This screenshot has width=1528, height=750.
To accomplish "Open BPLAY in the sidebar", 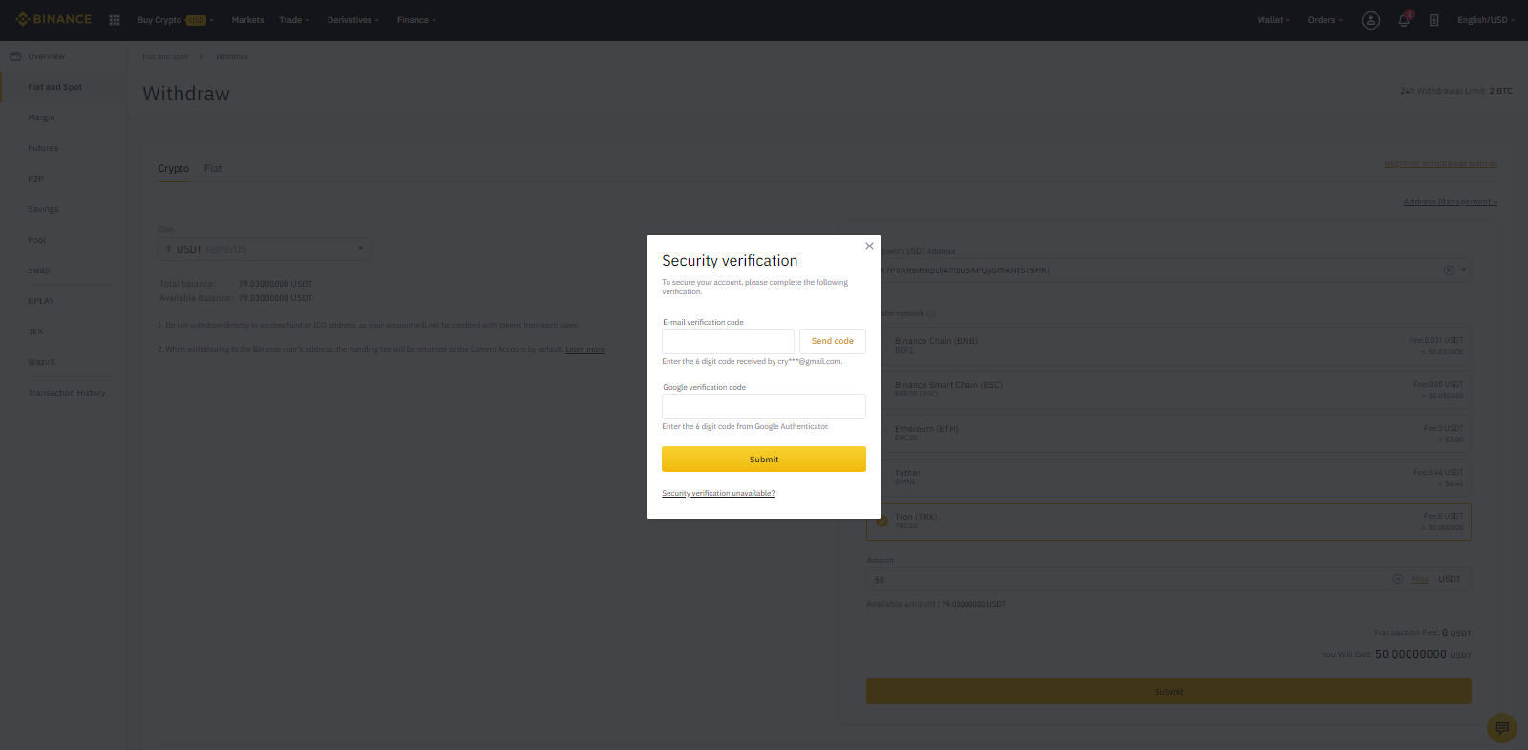I will (x=41, y=301).
